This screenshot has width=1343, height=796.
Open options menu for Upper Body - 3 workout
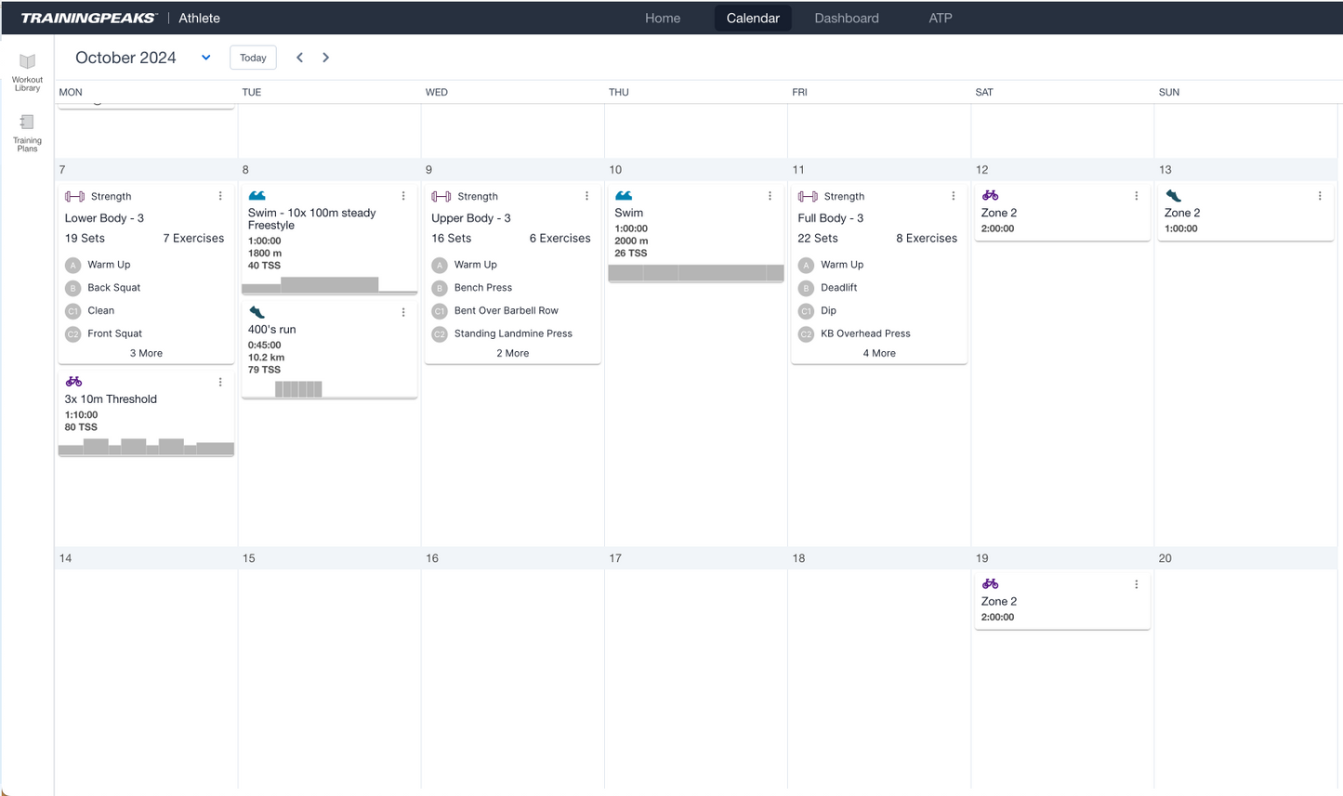click(x=586, y=196)
